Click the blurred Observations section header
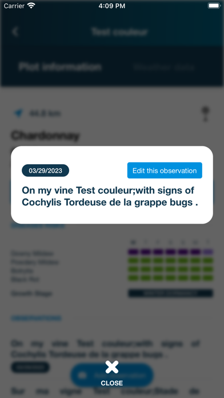224x398 pixels. (36, 318)
